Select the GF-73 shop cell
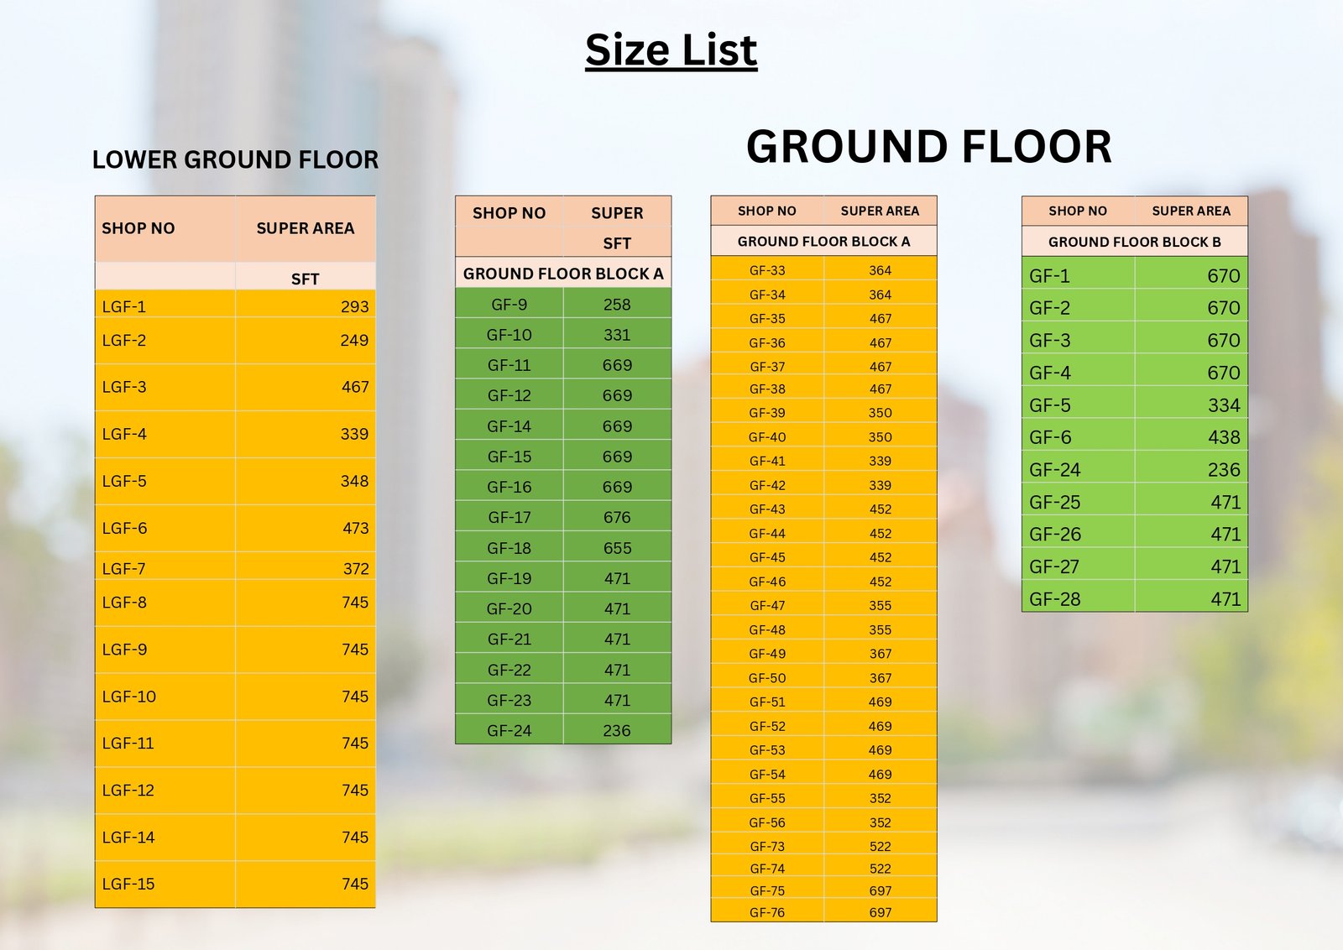This screenshot has height=950, width=1343. (767, 846)
